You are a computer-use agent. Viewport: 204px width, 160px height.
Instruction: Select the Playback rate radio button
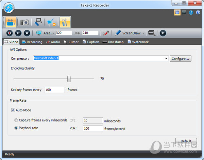[16, 128]
